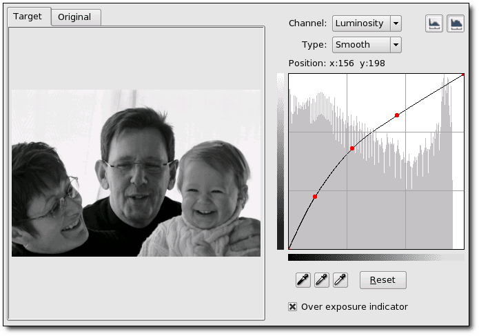Open the Channel dropdown arrow
Viewport: 479px width, 336px height.
tap(396, 23)
